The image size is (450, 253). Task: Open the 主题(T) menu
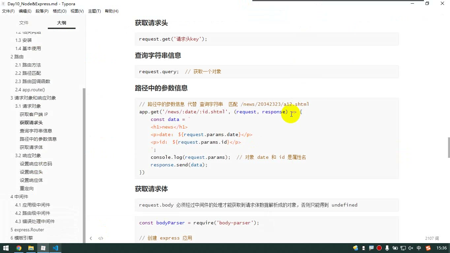[94, 11]
